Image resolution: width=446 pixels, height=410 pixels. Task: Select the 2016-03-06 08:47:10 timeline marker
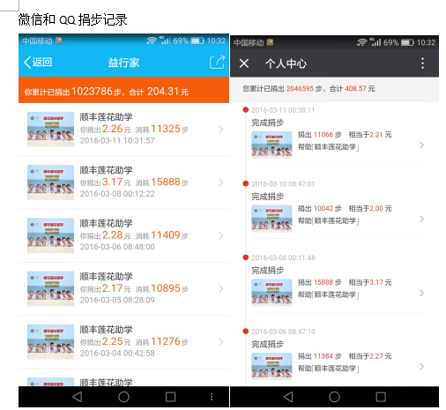tap(246, 332)
